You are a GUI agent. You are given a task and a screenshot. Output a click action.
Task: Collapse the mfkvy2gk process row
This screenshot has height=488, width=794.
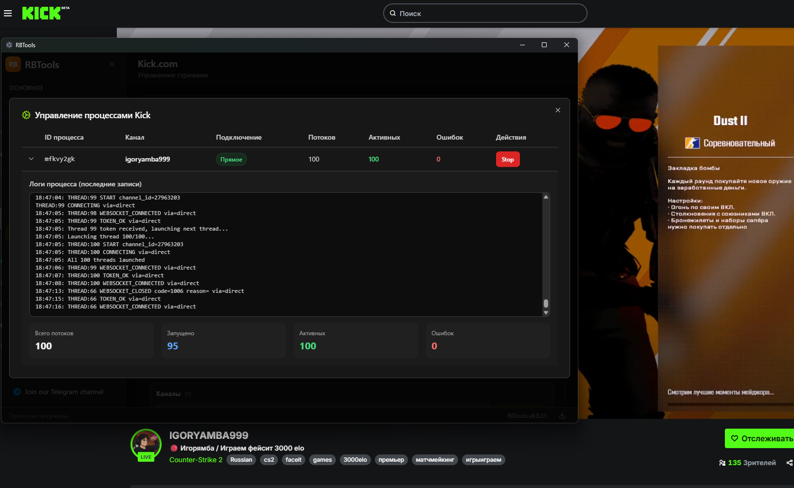(31, 159)
